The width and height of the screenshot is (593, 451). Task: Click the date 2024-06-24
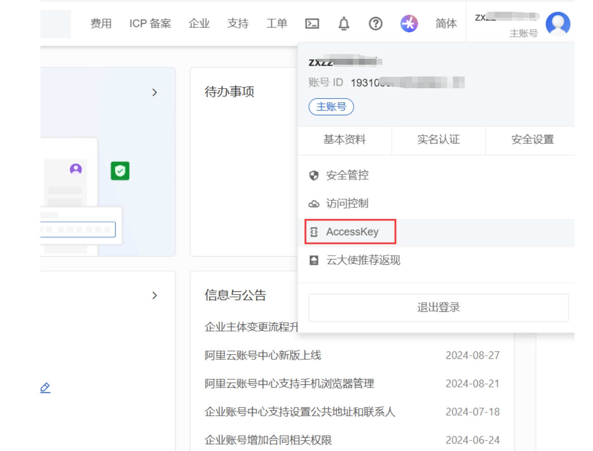(473, 440)
